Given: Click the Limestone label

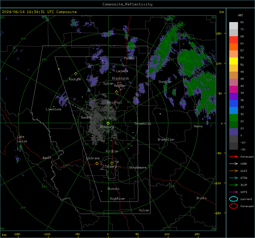Looking at the screenshot, I should point(54,109).
